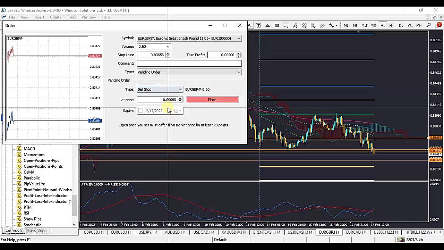
Task: Click the search magnifier icon
Action: [429, 25]
